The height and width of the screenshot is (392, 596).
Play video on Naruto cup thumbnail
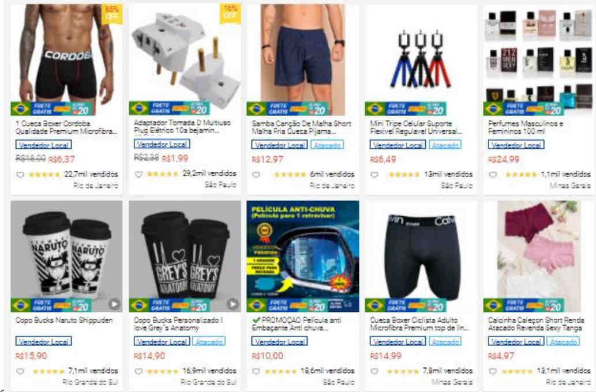pos(114,304)
